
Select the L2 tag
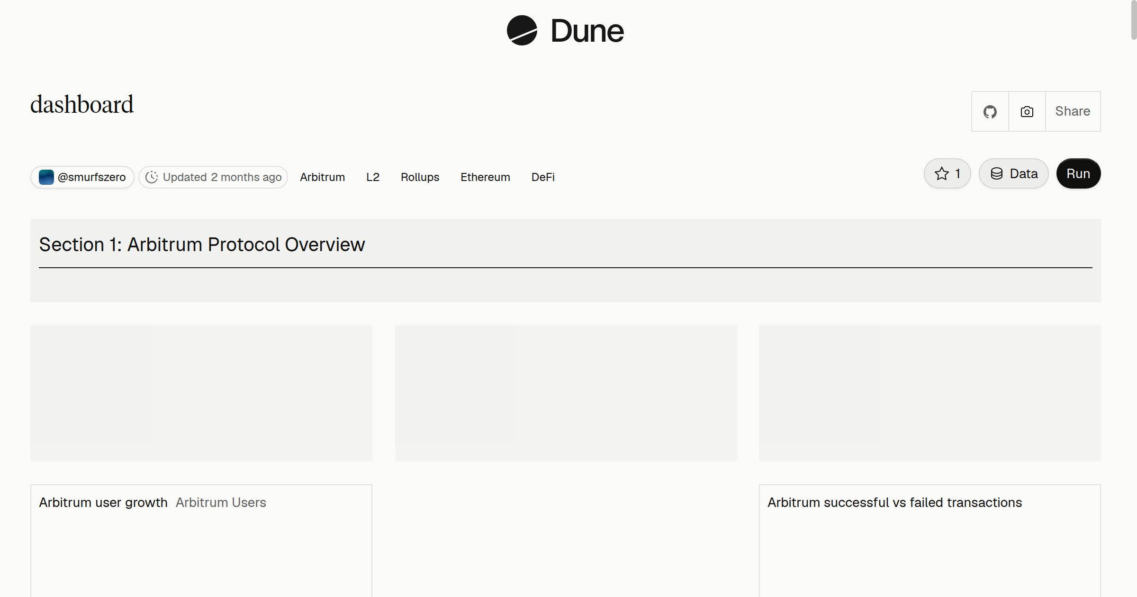click(x=373, y=177)
